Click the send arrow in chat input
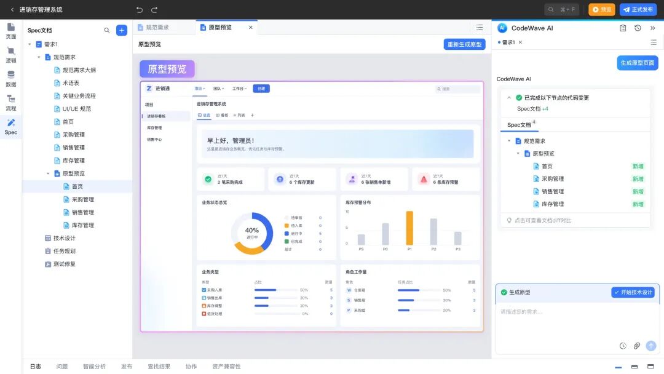Screen dimensions: 664x374 [651, 346]
